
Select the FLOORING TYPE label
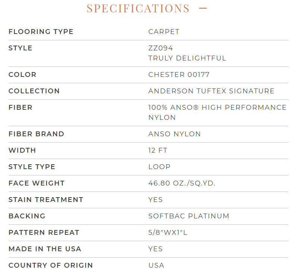[x=41, y=32]
